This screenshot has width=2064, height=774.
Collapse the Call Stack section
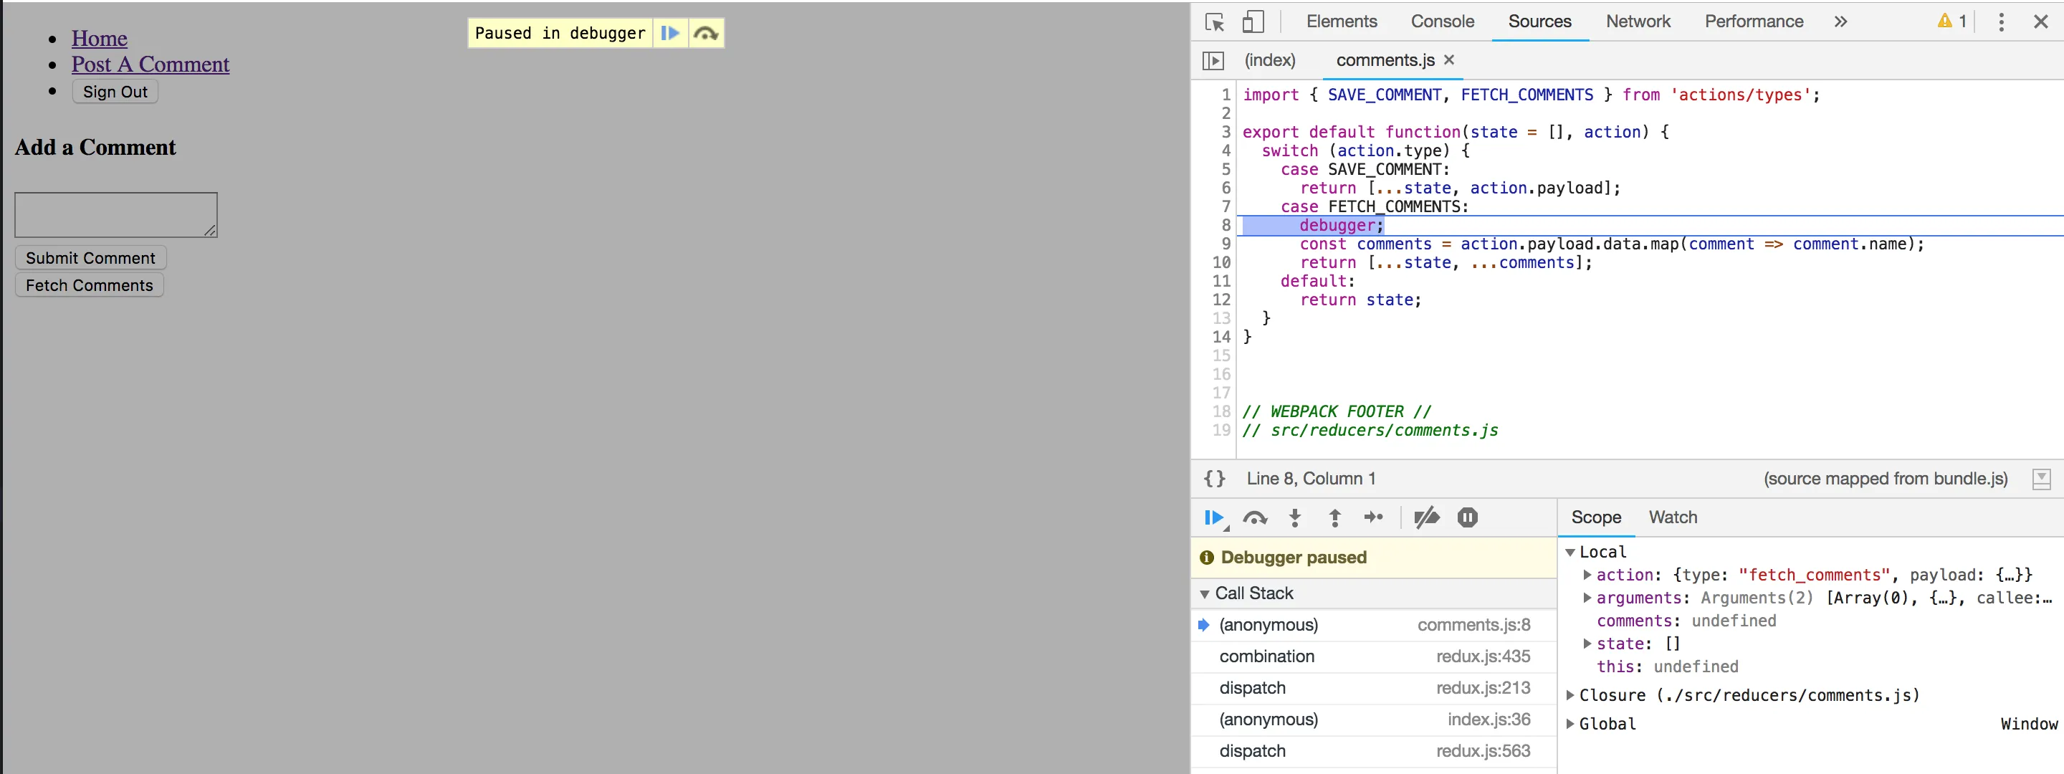click(1204, 593)
